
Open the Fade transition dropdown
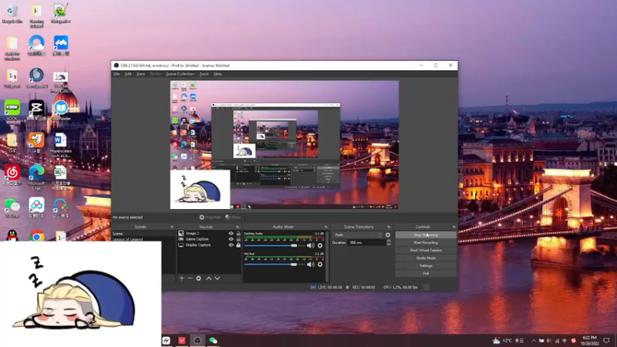point(357,234)
